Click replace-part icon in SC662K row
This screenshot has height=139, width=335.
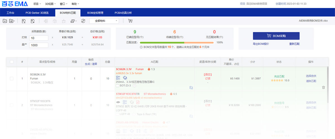pyautogui.click(x=191, y=87)
